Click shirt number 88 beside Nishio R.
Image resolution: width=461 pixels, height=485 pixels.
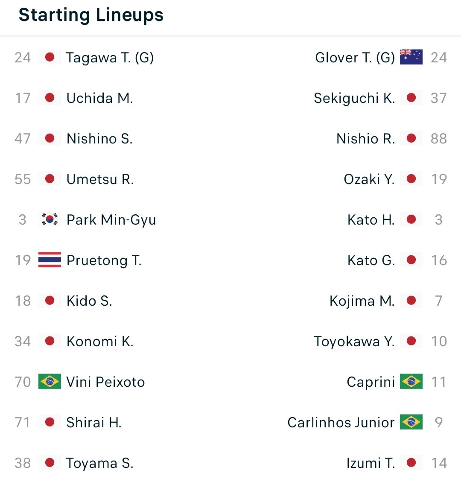pos(439,139)
